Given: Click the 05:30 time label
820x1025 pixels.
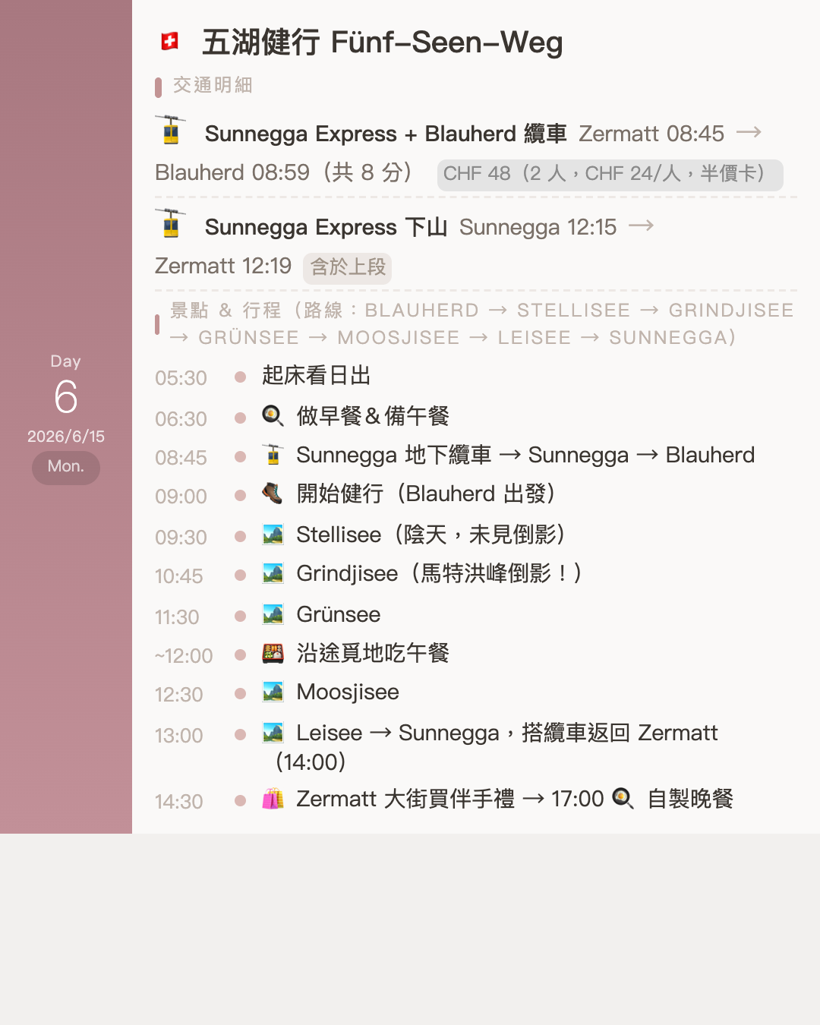Looking at the screenshot, I should (181, 378).
